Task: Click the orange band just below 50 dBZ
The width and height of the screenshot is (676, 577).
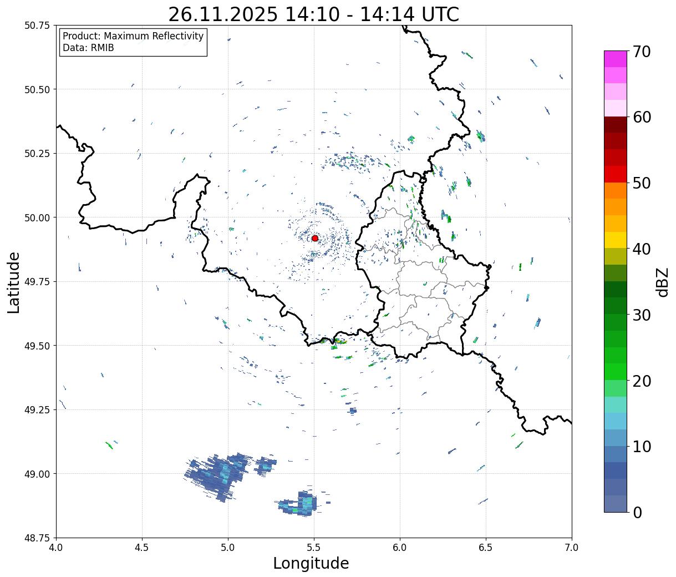Action: point(616,190)
